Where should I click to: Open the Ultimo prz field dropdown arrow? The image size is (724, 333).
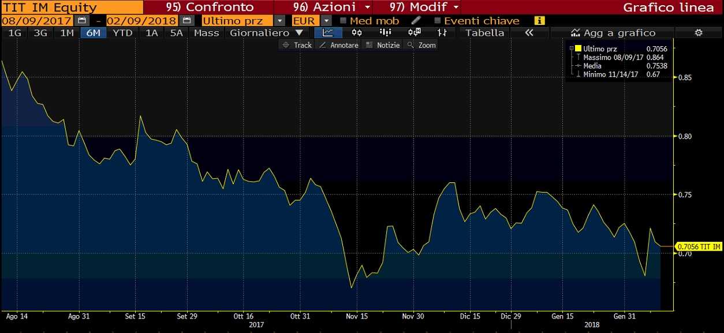(x=280, y=20)
